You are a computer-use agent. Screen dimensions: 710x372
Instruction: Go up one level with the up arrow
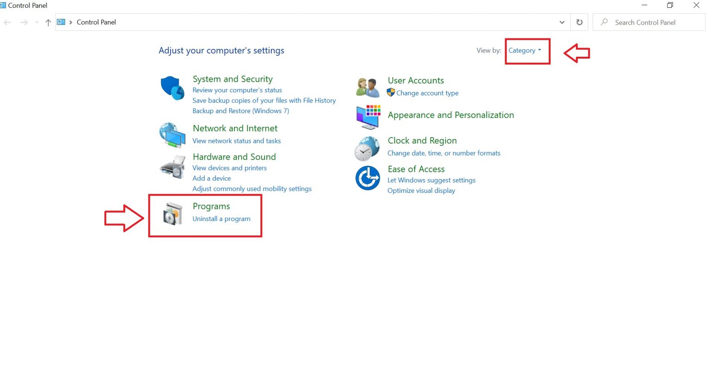[x=48, y=23]
